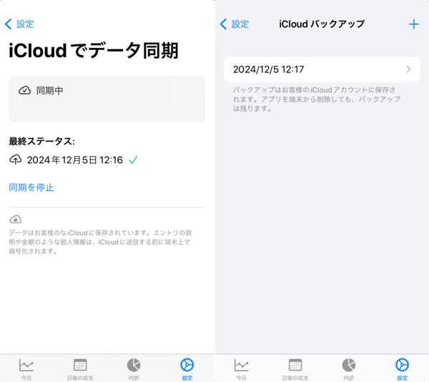Viewport: 429px width, 382px height.
Task: Tap the locked cloud icon above privacy note
Action: (x=15, y=219)
